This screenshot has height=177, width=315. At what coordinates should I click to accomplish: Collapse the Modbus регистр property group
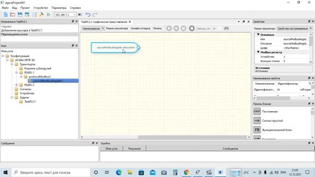(x=258, y=52)
